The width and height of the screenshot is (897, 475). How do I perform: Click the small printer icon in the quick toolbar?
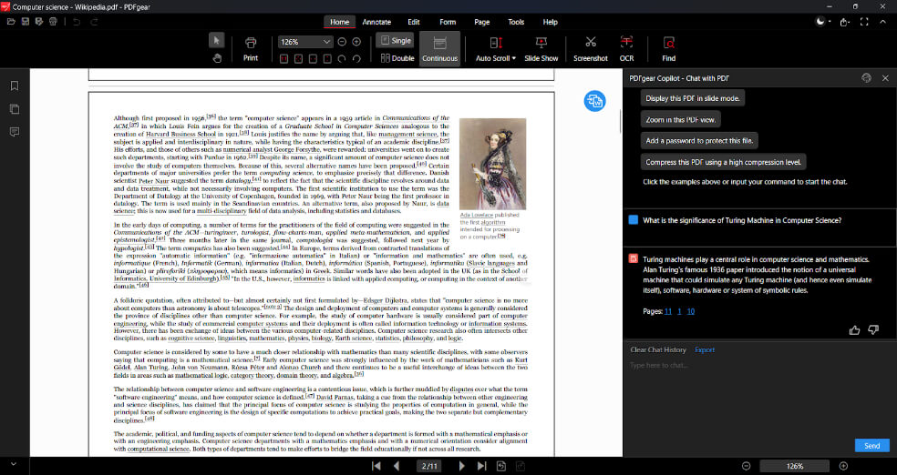pyautogui.click(x=53, y=22)
